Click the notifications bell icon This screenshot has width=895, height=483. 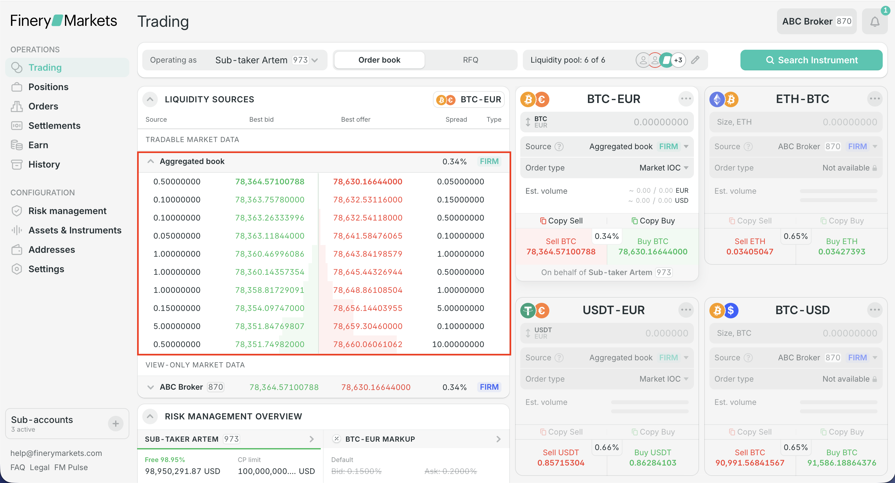click(874, 22)
